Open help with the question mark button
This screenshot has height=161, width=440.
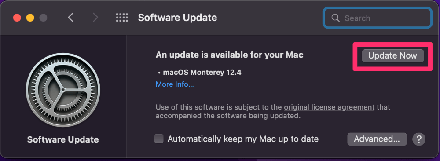419,139
